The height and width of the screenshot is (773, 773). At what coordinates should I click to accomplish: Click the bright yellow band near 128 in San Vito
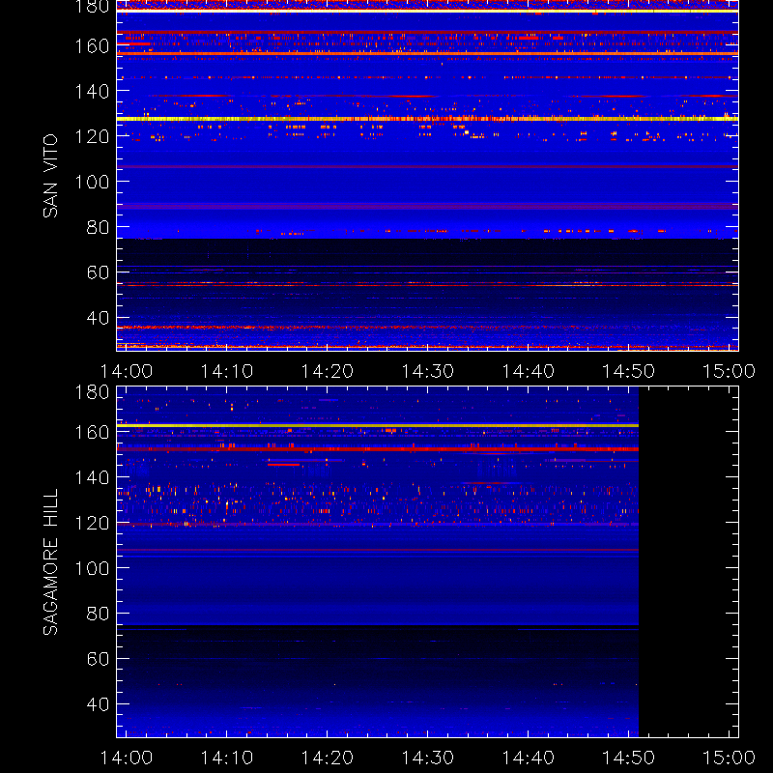coord(427,119)
